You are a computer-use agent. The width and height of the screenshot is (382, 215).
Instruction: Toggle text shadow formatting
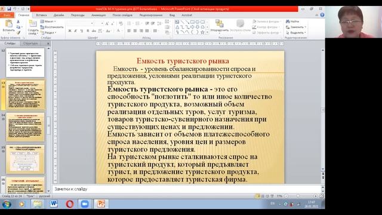pyautogui.click(x=88, y=30)
